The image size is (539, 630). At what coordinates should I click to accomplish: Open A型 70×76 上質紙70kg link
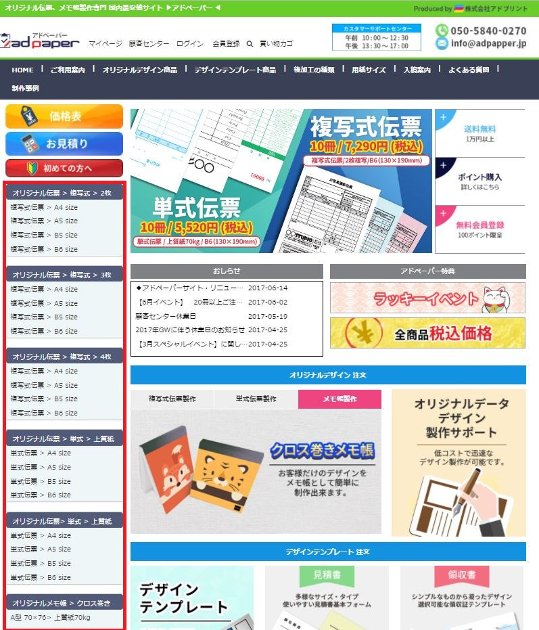[x=50, y=618]
